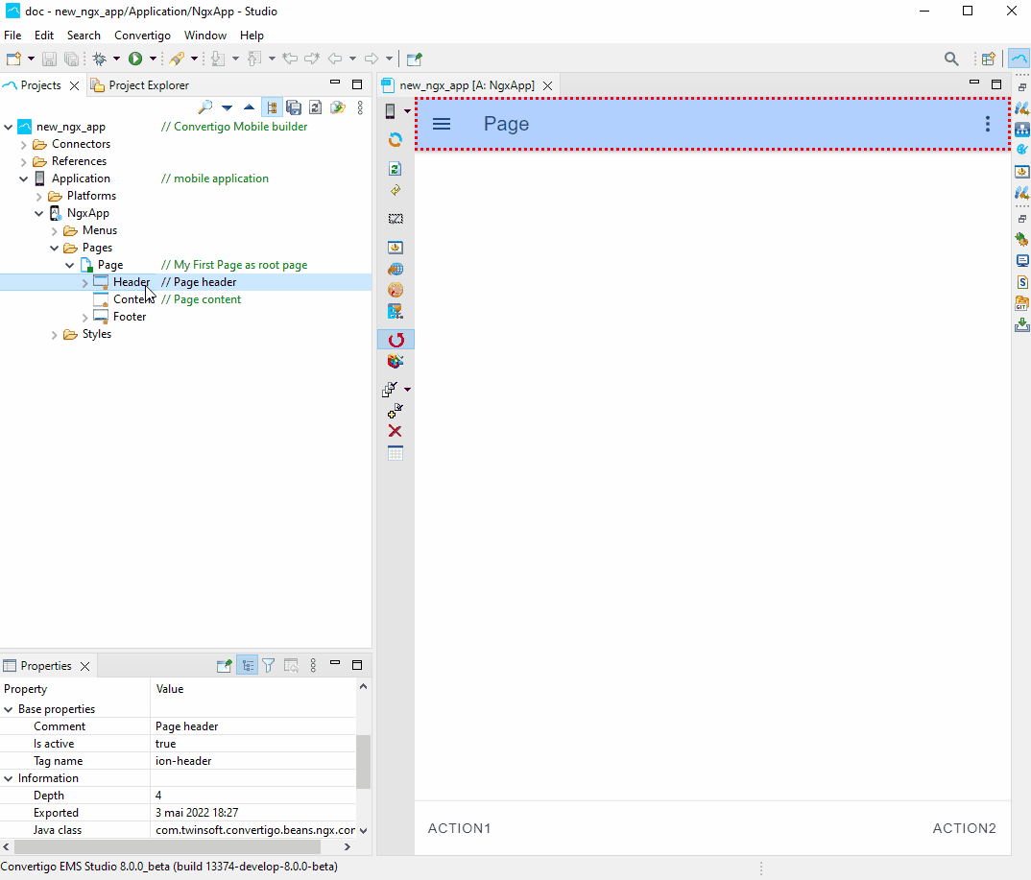Image resolution: width=1031 pixels, height=880 pixels.
Task: Open the Edit menu
Action: [x=44, y=36]
